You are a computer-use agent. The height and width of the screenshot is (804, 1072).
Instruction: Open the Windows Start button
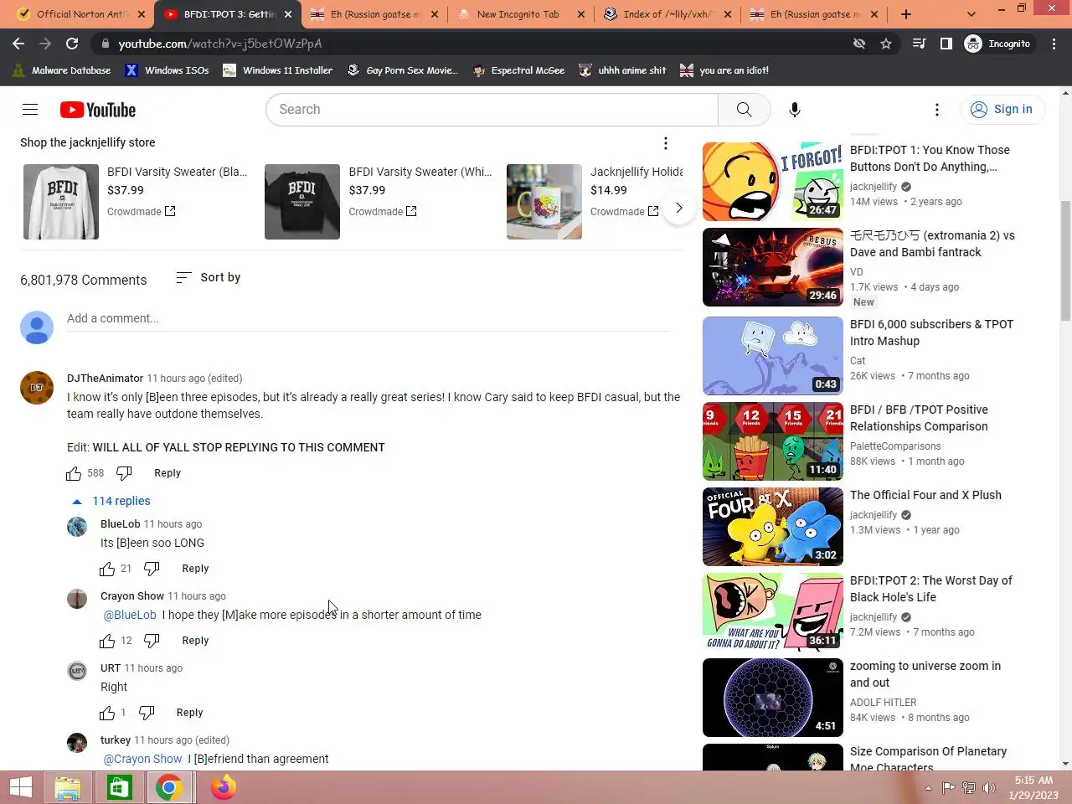tap(20, 787)
